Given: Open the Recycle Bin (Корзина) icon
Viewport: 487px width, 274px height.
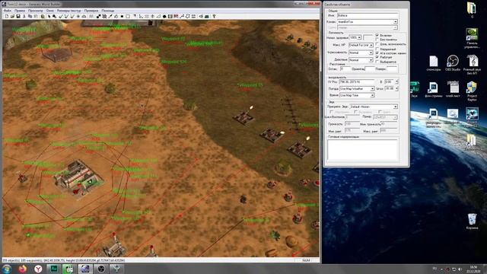Looking at the screenshot, I should point(472,221).
